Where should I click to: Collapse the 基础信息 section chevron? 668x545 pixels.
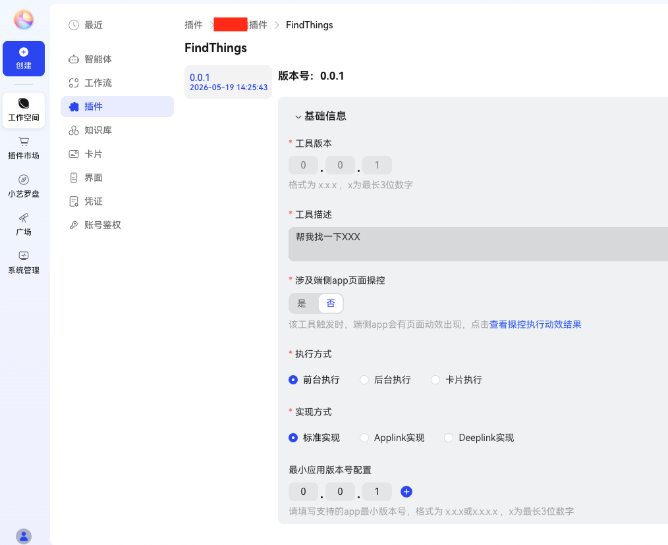[298, 117]
